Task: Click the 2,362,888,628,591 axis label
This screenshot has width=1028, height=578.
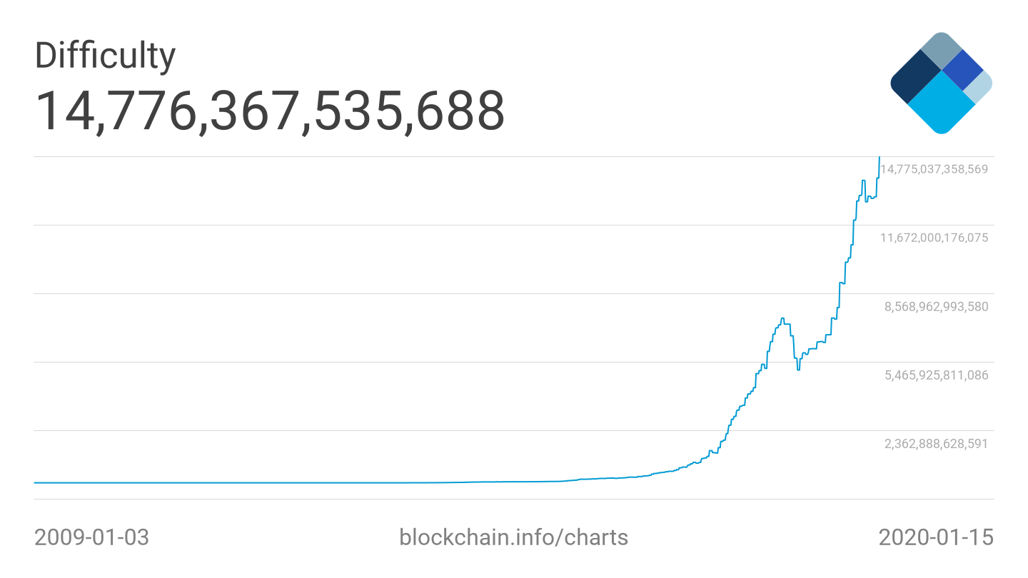Action: coord(936,443)
